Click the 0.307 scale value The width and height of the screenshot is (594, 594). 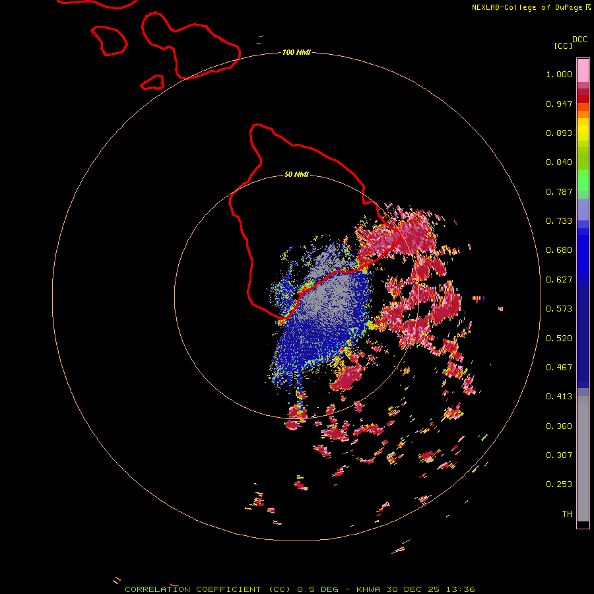559,455
